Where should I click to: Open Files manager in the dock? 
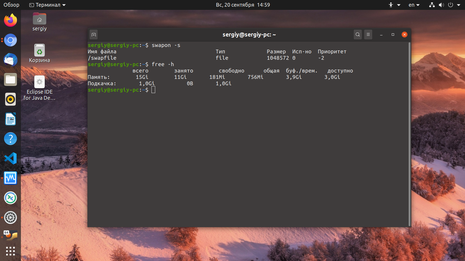coord(10,79)
